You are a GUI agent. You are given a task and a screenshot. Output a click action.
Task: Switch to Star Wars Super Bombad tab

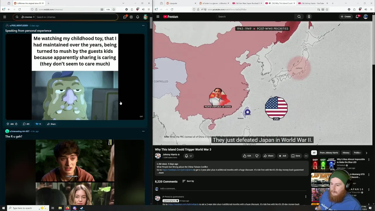[x=247, y=3]
